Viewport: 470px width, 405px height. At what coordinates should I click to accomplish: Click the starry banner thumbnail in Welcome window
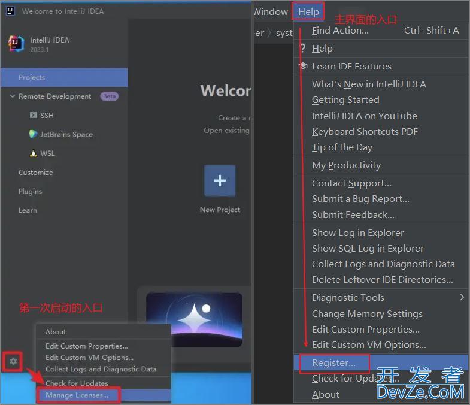194,320
